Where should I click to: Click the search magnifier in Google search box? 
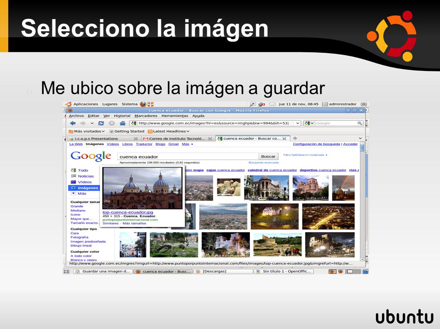pyautogui.click(x=359, y=123)
